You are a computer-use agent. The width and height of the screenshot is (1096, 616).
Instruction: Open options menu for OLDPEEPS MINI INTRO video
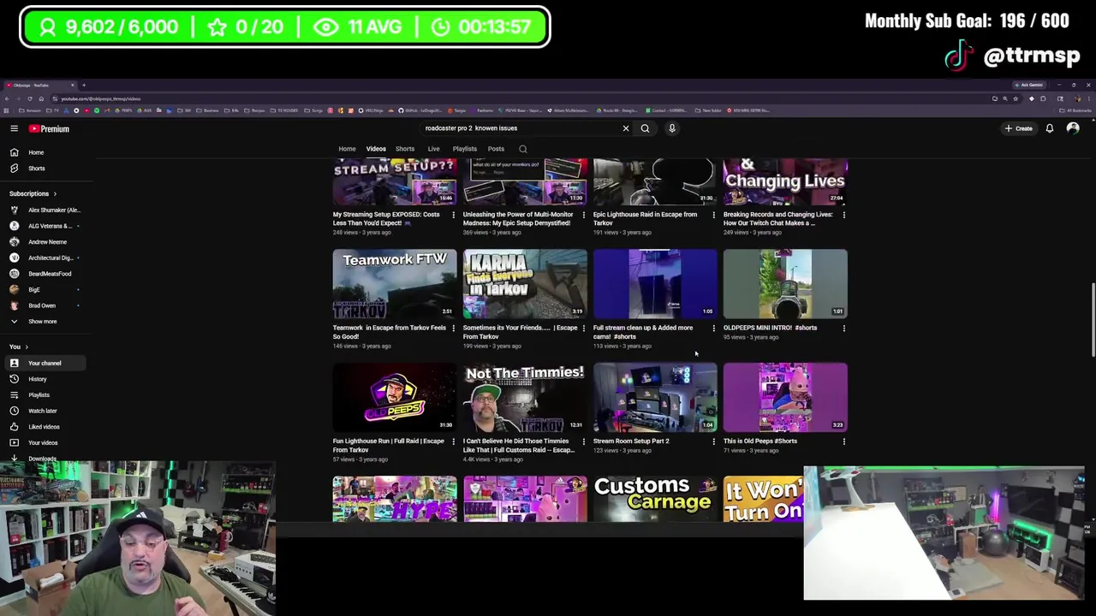click(x=844, y=328)
